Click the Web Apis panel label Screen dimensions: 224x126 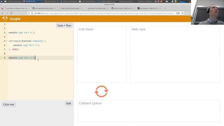139,29
